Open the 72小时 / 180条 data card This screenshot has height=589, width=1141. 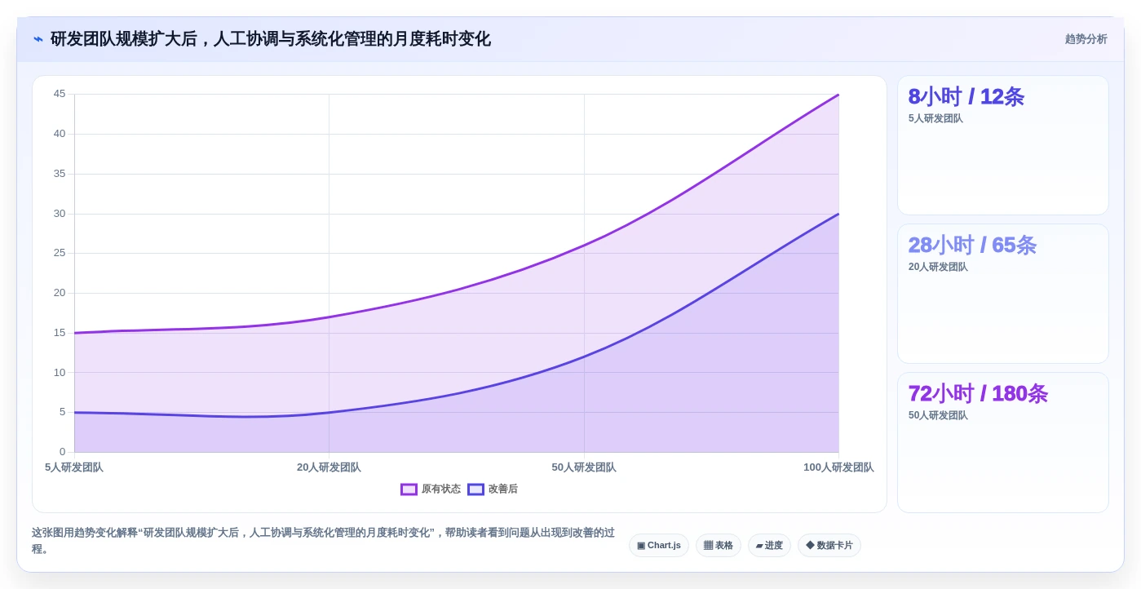pos(1003,443)
